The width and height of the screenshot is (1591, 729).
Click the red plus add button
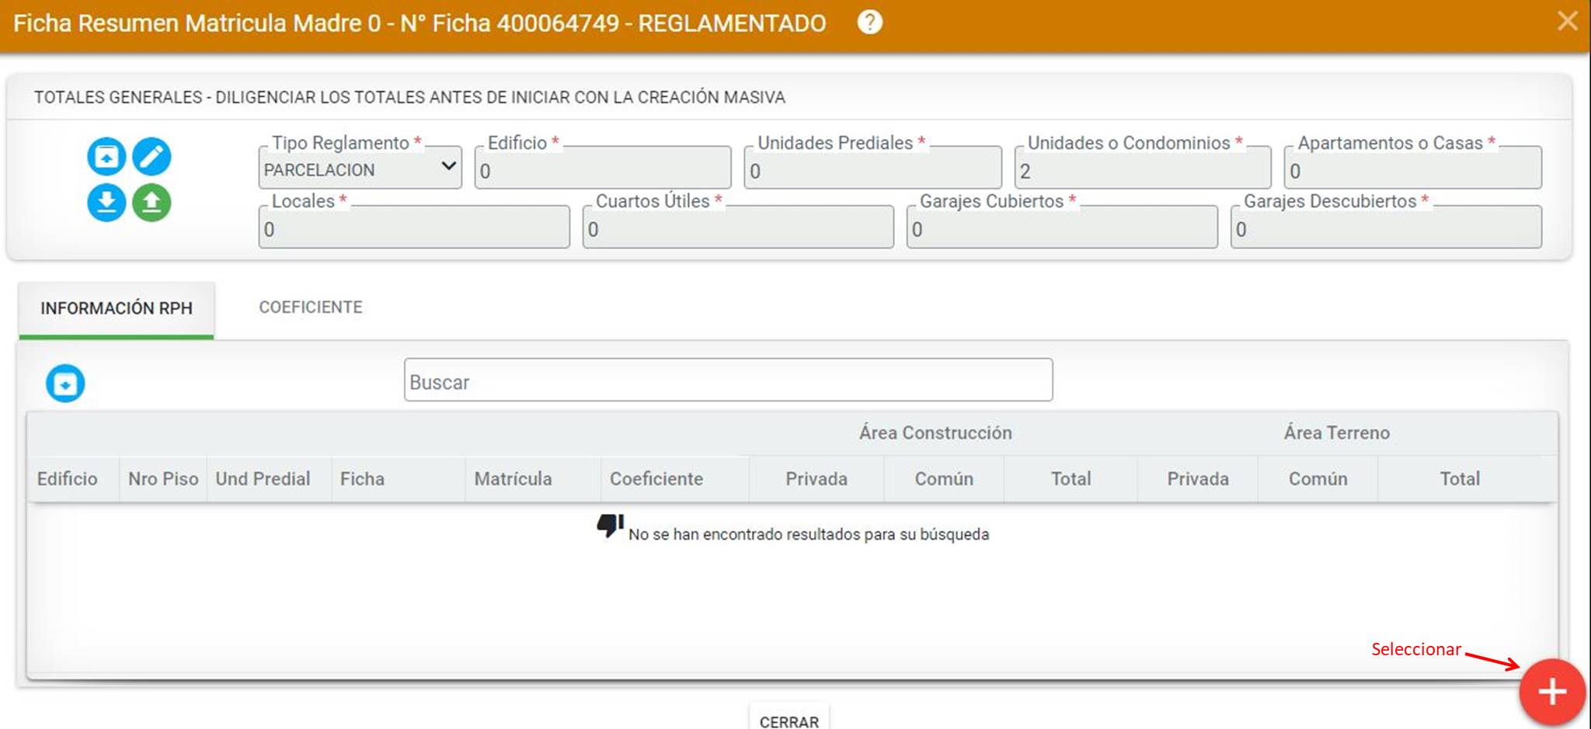click(1552, 692)
